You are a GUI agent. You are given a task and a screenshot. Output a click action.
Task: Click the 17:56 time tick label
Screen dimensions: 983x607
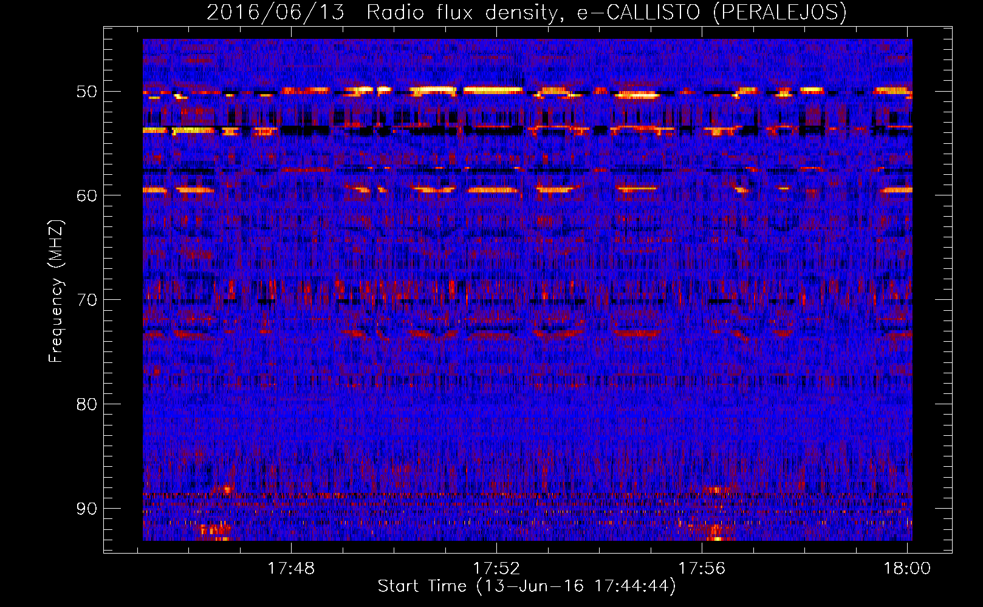pyautogui.click(x=702, y=568)
